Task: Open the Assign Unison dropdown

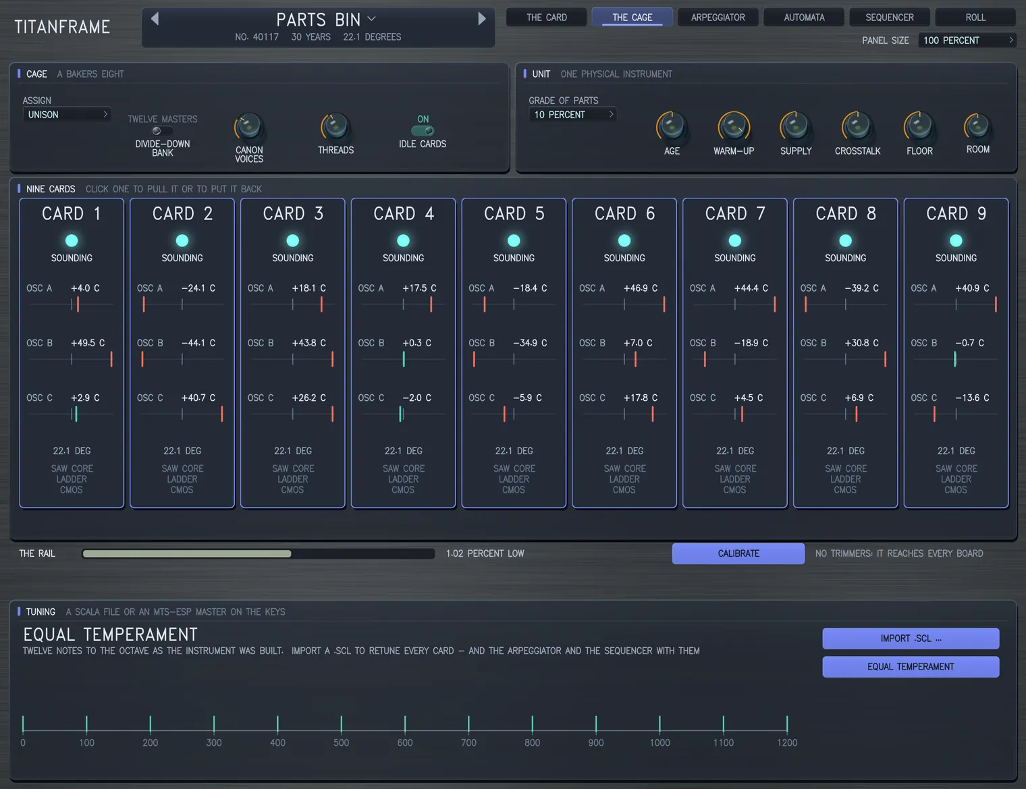Action: (67, 115)
